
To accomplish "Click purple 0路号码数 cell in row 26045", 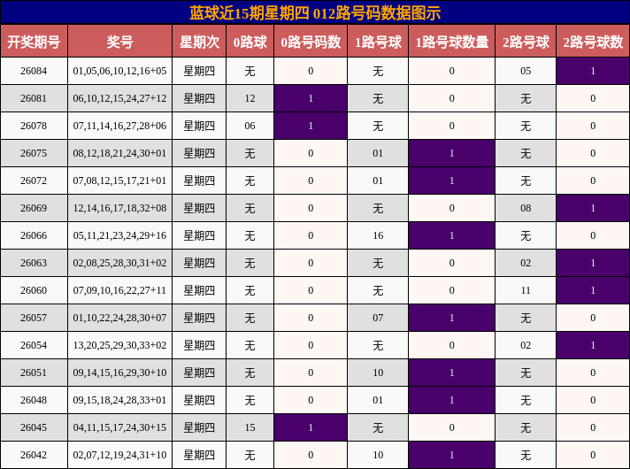I will click(x=311, y=427).
